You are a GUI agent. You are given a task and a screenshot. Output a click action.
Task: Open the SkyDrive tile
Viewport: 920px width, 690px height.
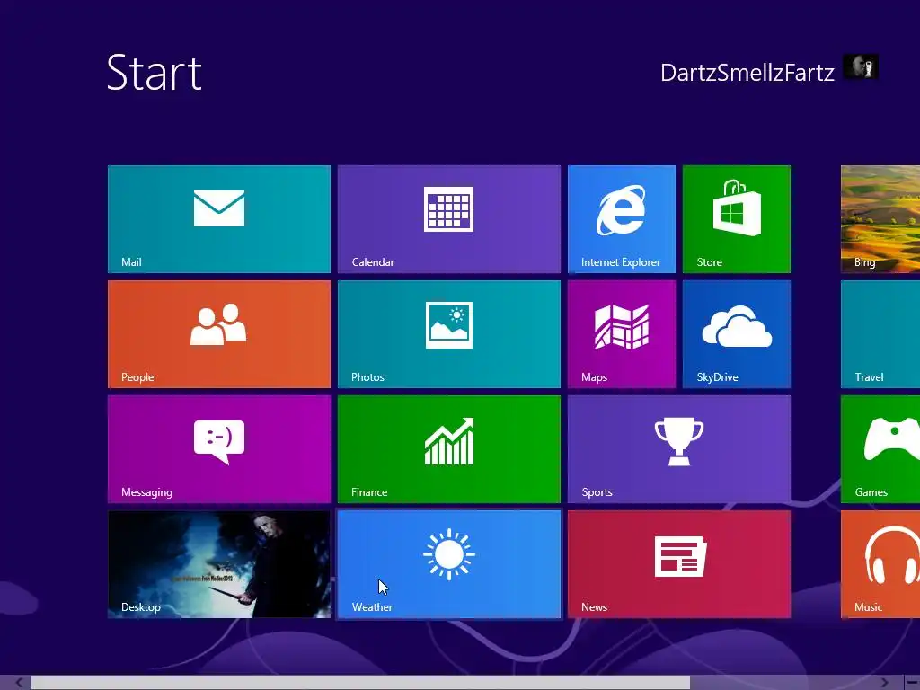pos(737,334)
